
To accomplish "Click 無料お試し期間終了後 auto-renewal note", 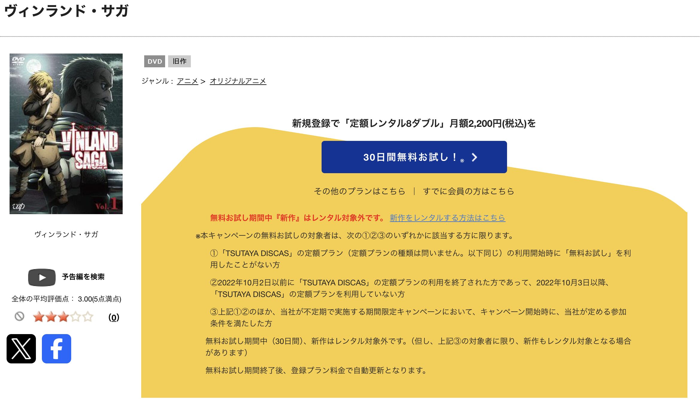I will tap(316, 370).
